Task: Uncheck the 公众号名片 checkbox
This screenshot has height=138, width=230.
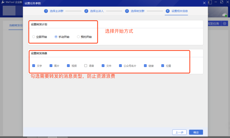Action: coord(120,66)
